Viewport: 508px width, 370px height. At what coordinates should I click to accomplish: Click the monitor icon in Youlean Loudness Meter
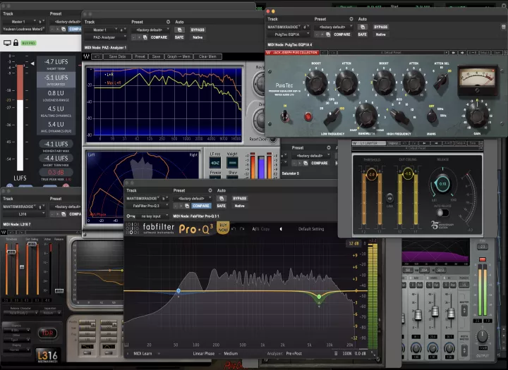(7, 43)
